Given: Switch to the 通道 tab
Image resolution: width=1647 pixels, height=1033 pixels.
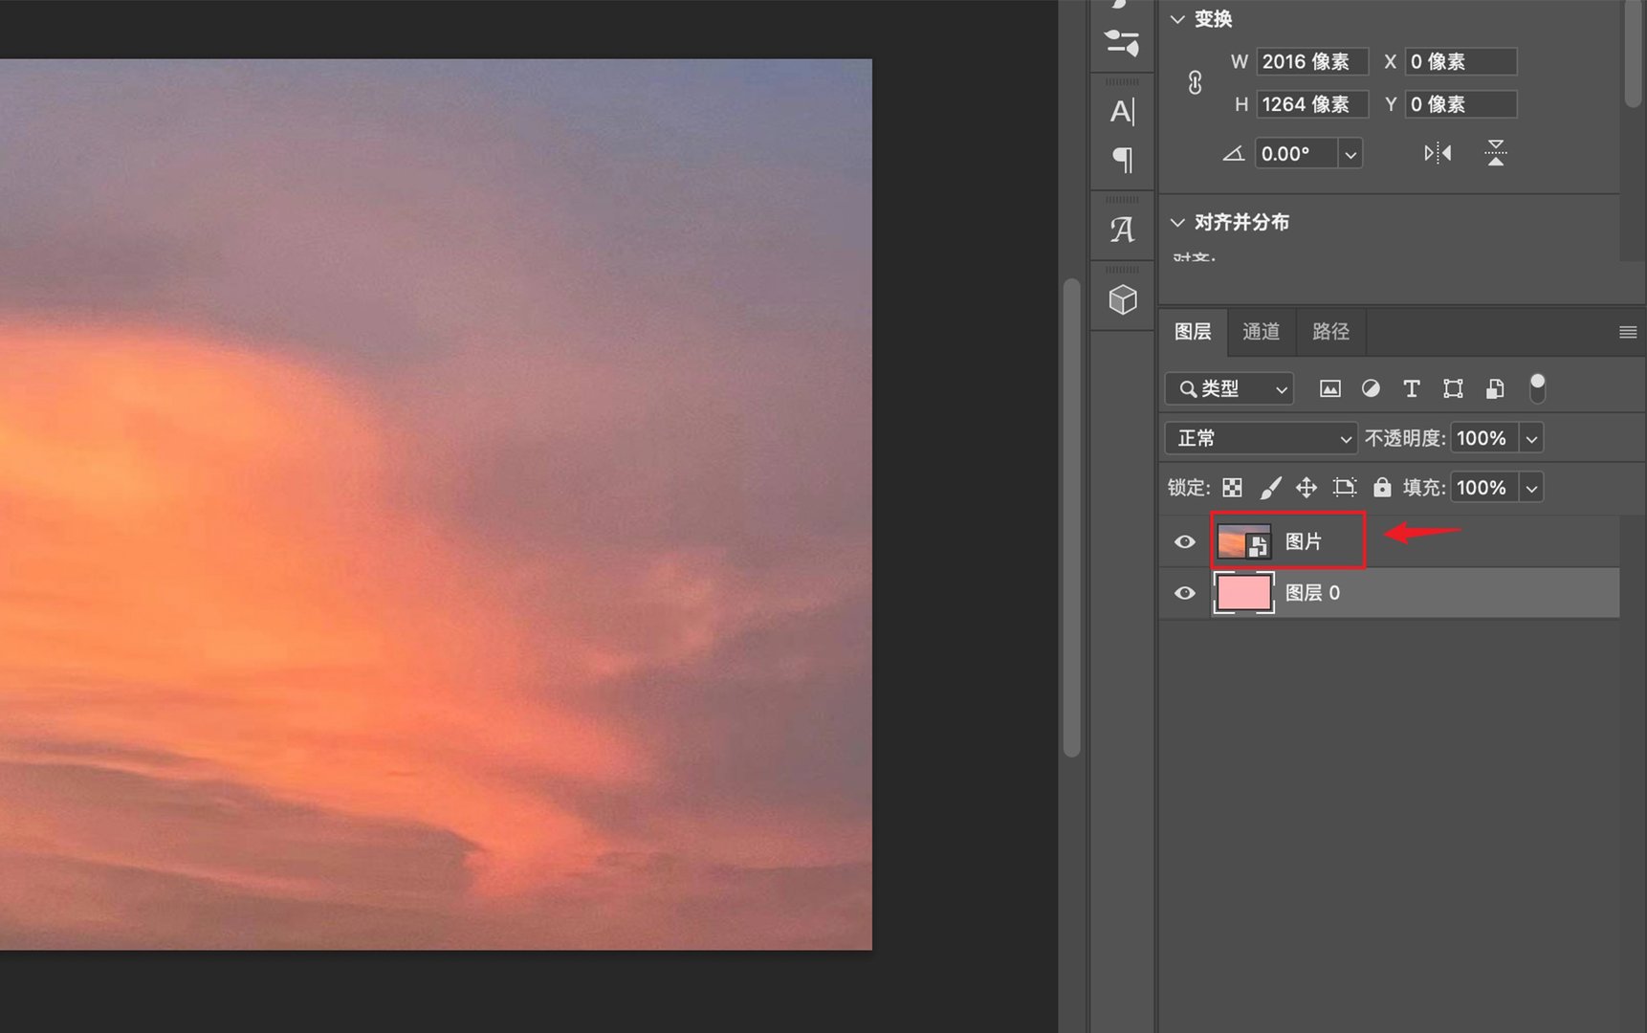Looking at the screenshot, I should click(1261, 332).
